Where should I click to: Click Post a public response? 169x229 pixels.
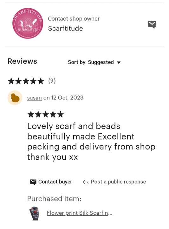(118, 182)
